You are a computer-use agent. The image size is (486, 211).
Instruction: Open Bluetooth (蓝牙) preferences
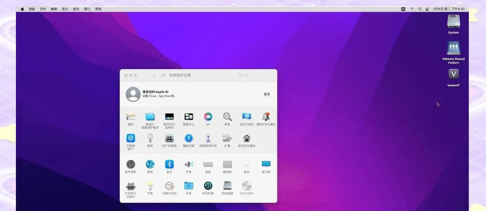pyautogui.click(x=169, y=164)
